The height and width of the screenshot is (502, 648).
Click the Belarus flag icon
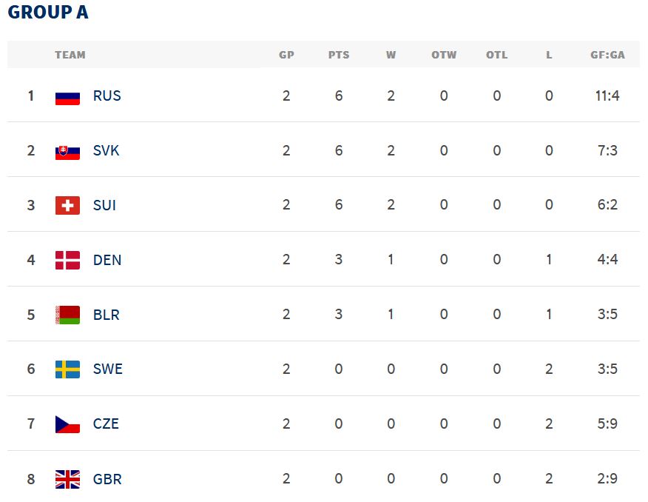pos(67,315)
